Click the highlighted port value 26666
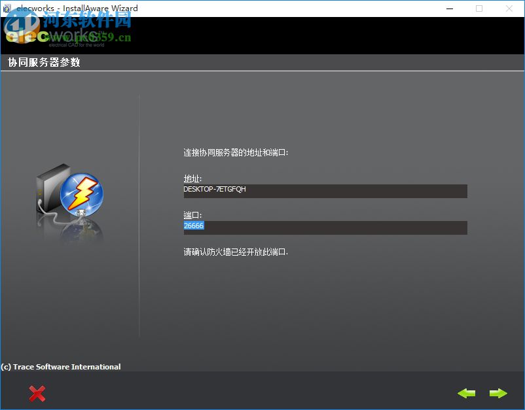This screenshot has width=525, height=410. coord(193,225)
